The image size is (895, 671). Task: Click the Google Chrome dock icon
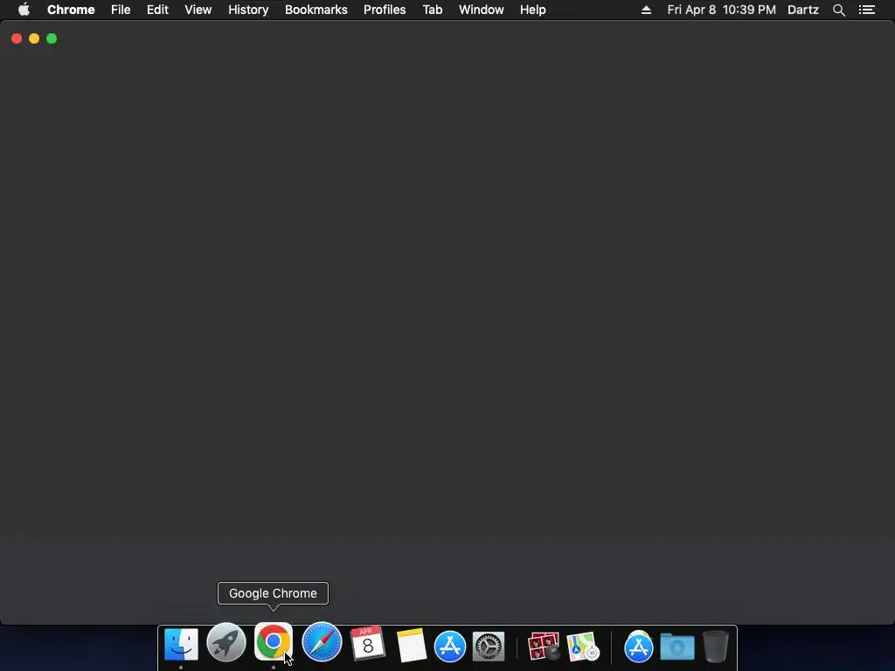click(x=274, y=642)
